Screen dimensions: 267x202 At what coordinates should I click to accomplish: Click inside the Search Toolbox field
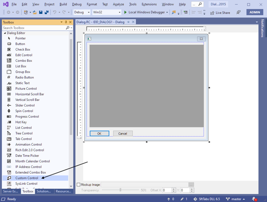point(34,28)
